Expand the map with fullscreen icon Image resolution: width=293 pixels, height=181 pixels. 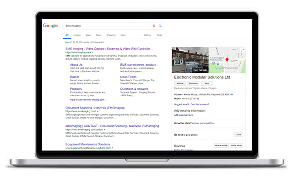pyautogui.click(x=242, y=50)
